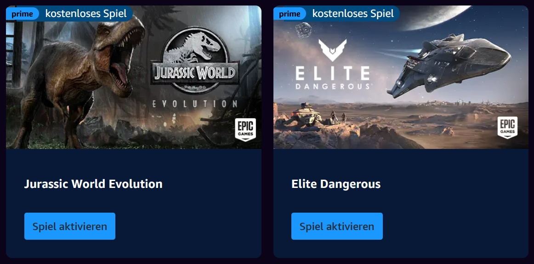534x264 pixels.
Task: Click the 'ELITE DANGEROUS' text logo in artwork
Action: pyautogui.click(x=332, y=78)
